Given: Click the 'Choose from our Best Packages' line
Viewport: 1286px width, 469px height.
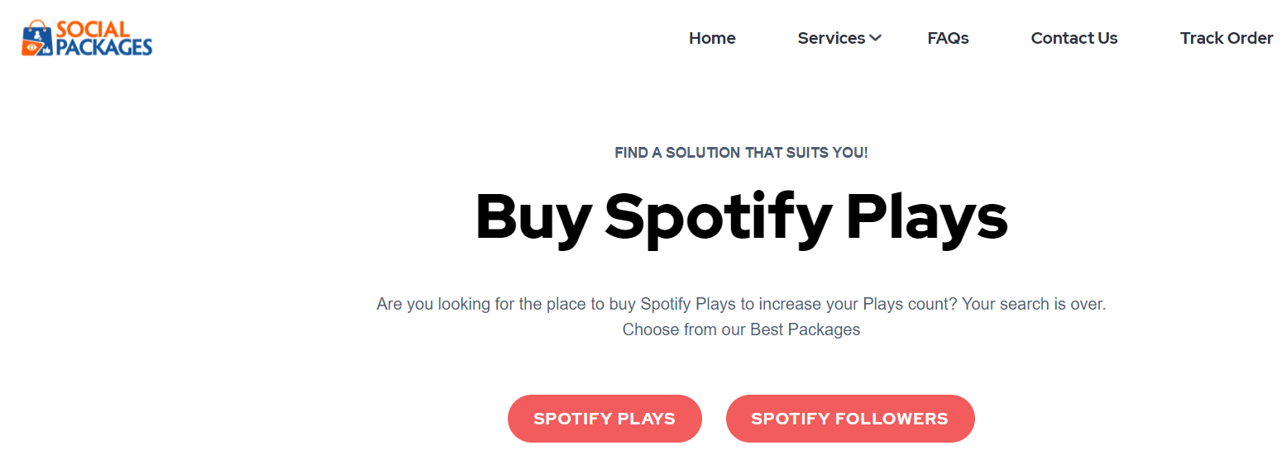Looking at the screenshot, I should (741, 329).
